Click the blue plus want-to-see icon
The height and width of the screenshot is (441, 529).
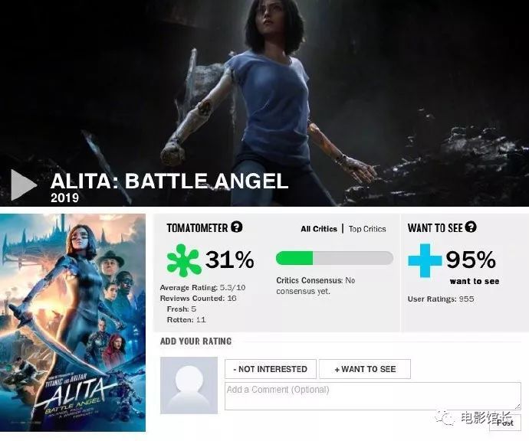coord(425,260)
